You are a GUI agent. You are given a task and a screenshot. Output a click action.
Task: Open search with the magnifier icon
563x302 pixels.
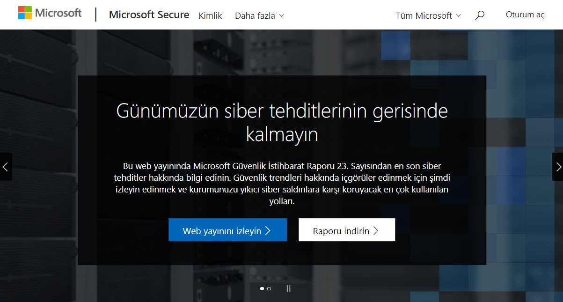479,15
